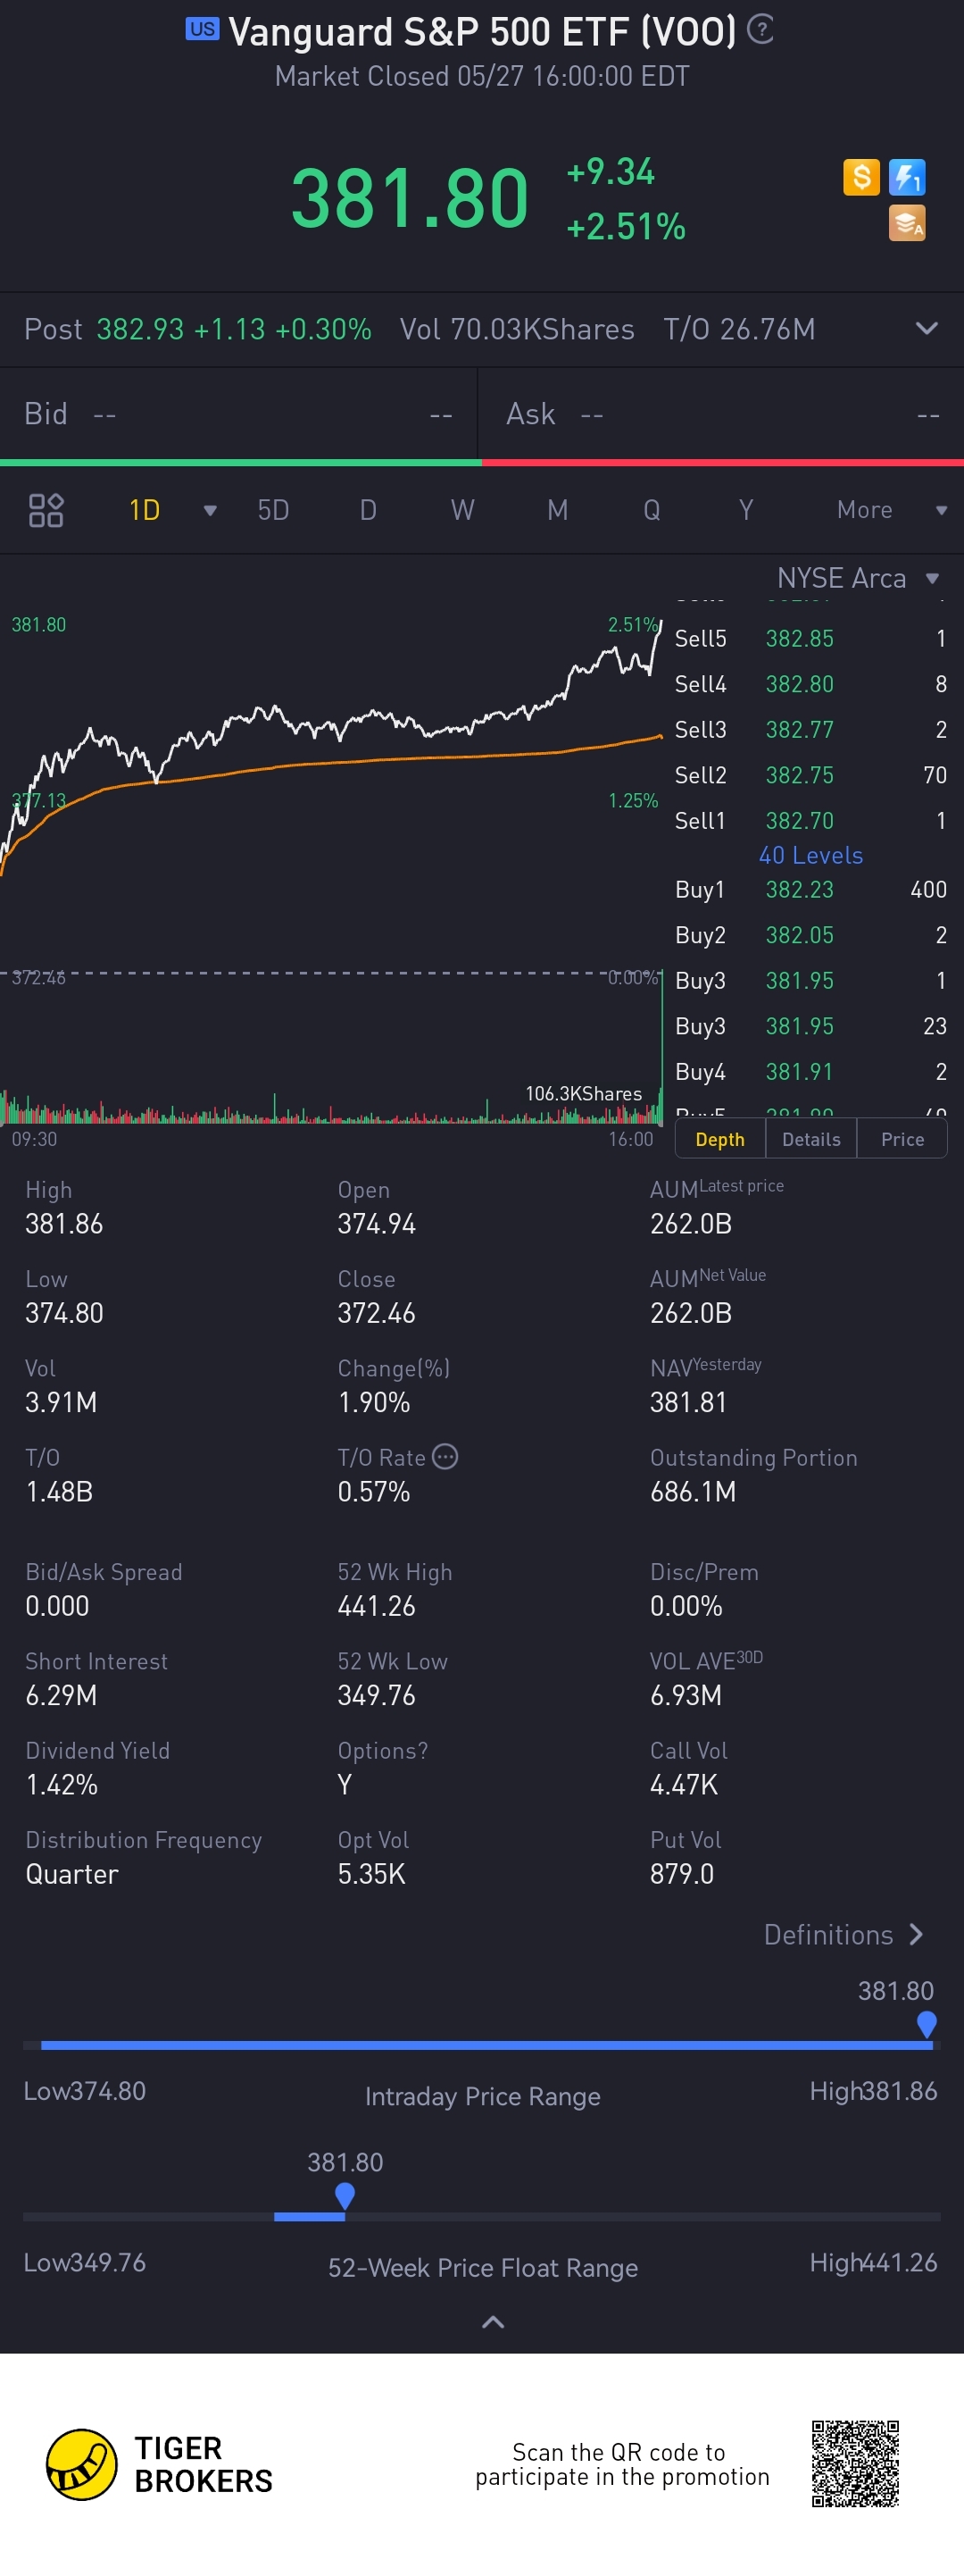Screen dimensions: 964x2576
Task: Tap the 52 Wk Low 349.76 value
Action: (377, 1694)
